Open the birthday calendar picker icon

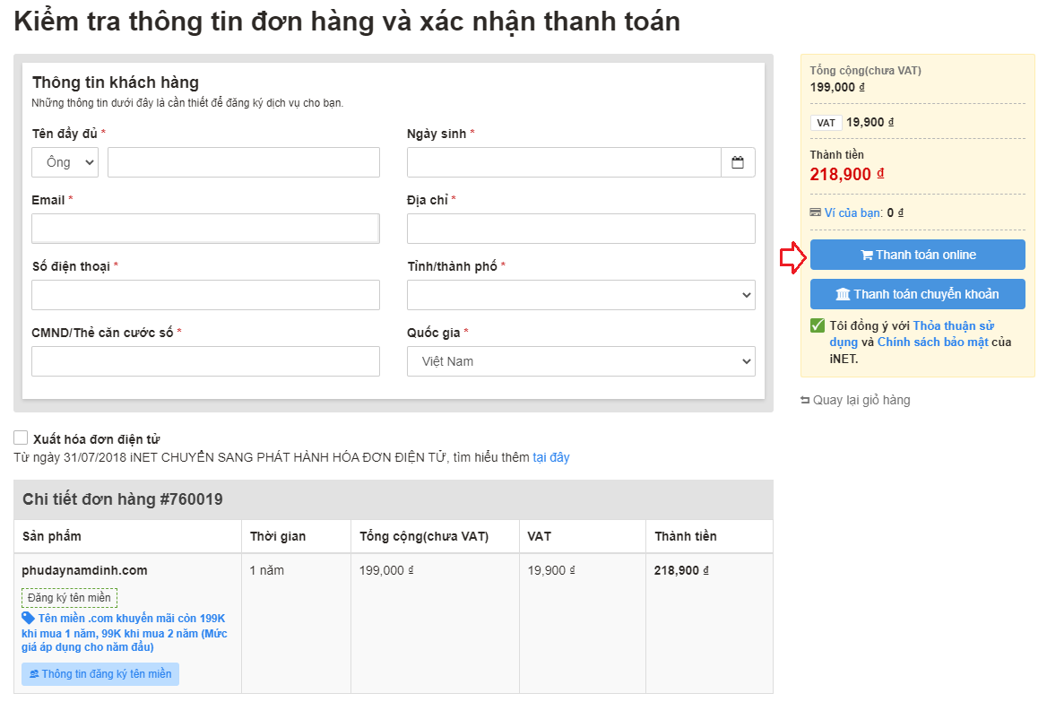pyautogui.click(x=737, y=162)
